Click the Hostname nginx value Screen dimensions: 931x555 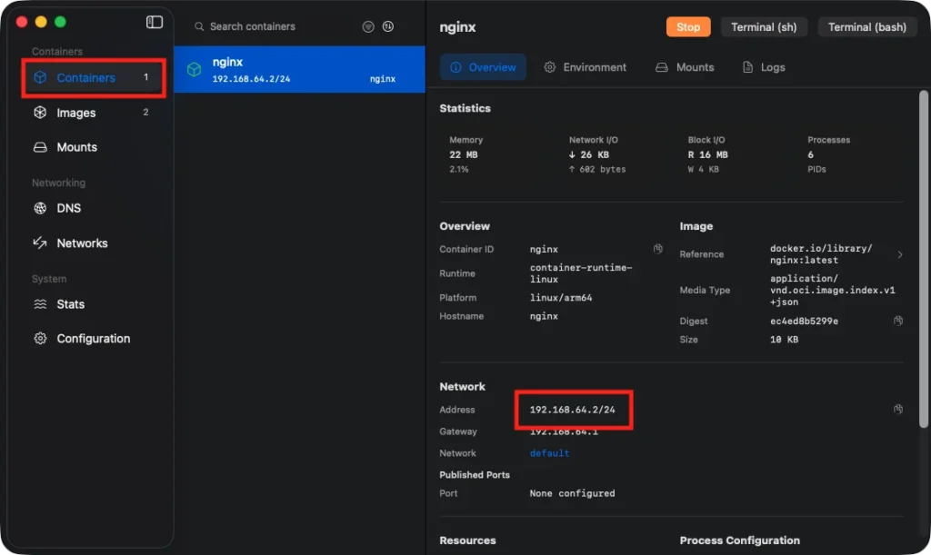coord(544,316)
